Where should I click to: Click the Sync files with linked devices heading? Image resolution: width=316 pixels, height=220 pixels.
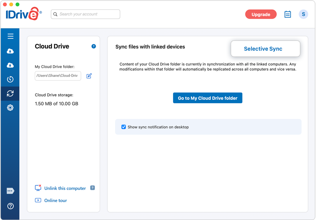[150, 47]
